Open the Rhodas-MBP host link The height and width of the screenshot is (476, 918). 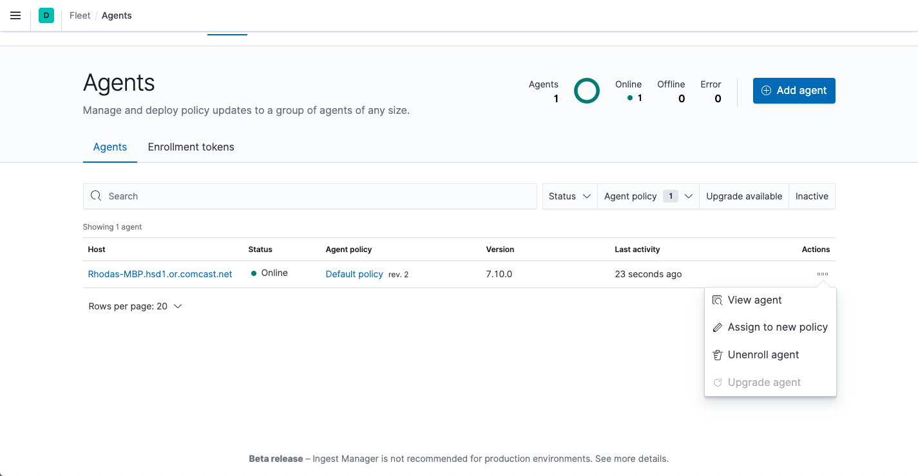tap(160, 274)
